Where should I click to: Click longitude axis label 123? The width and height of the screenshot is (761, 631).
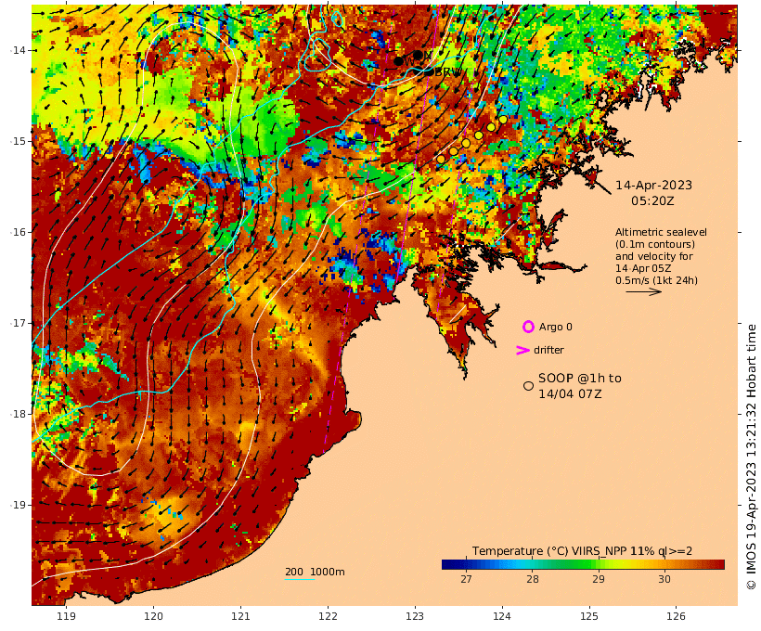click(415, 616)
